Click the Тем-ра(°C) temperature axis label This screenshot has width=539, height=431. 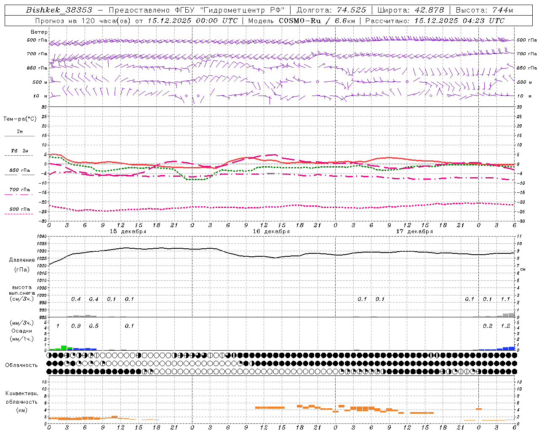point(20,119)
